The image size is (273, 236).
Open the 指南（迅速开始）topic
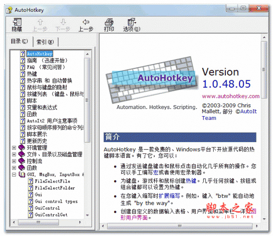(47, 60)
